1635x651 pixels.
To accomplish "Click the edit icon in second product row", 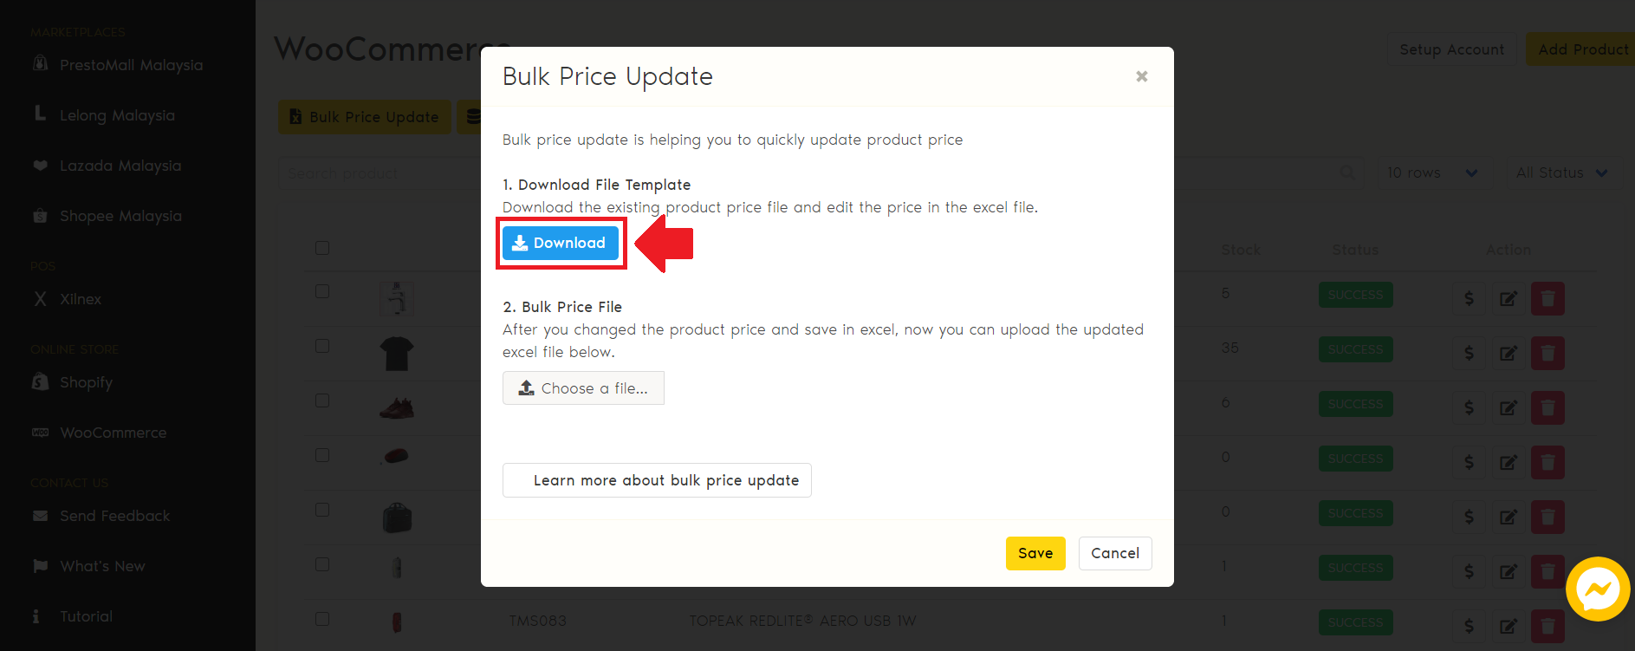I will coord(1508,354).
